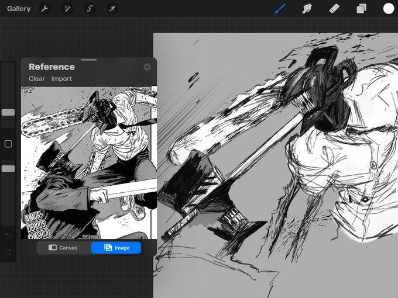Tap the drawing canvas sketch area
Image resolution: width=398 pixels, height=298 pixels.
[x=276, y=165]
